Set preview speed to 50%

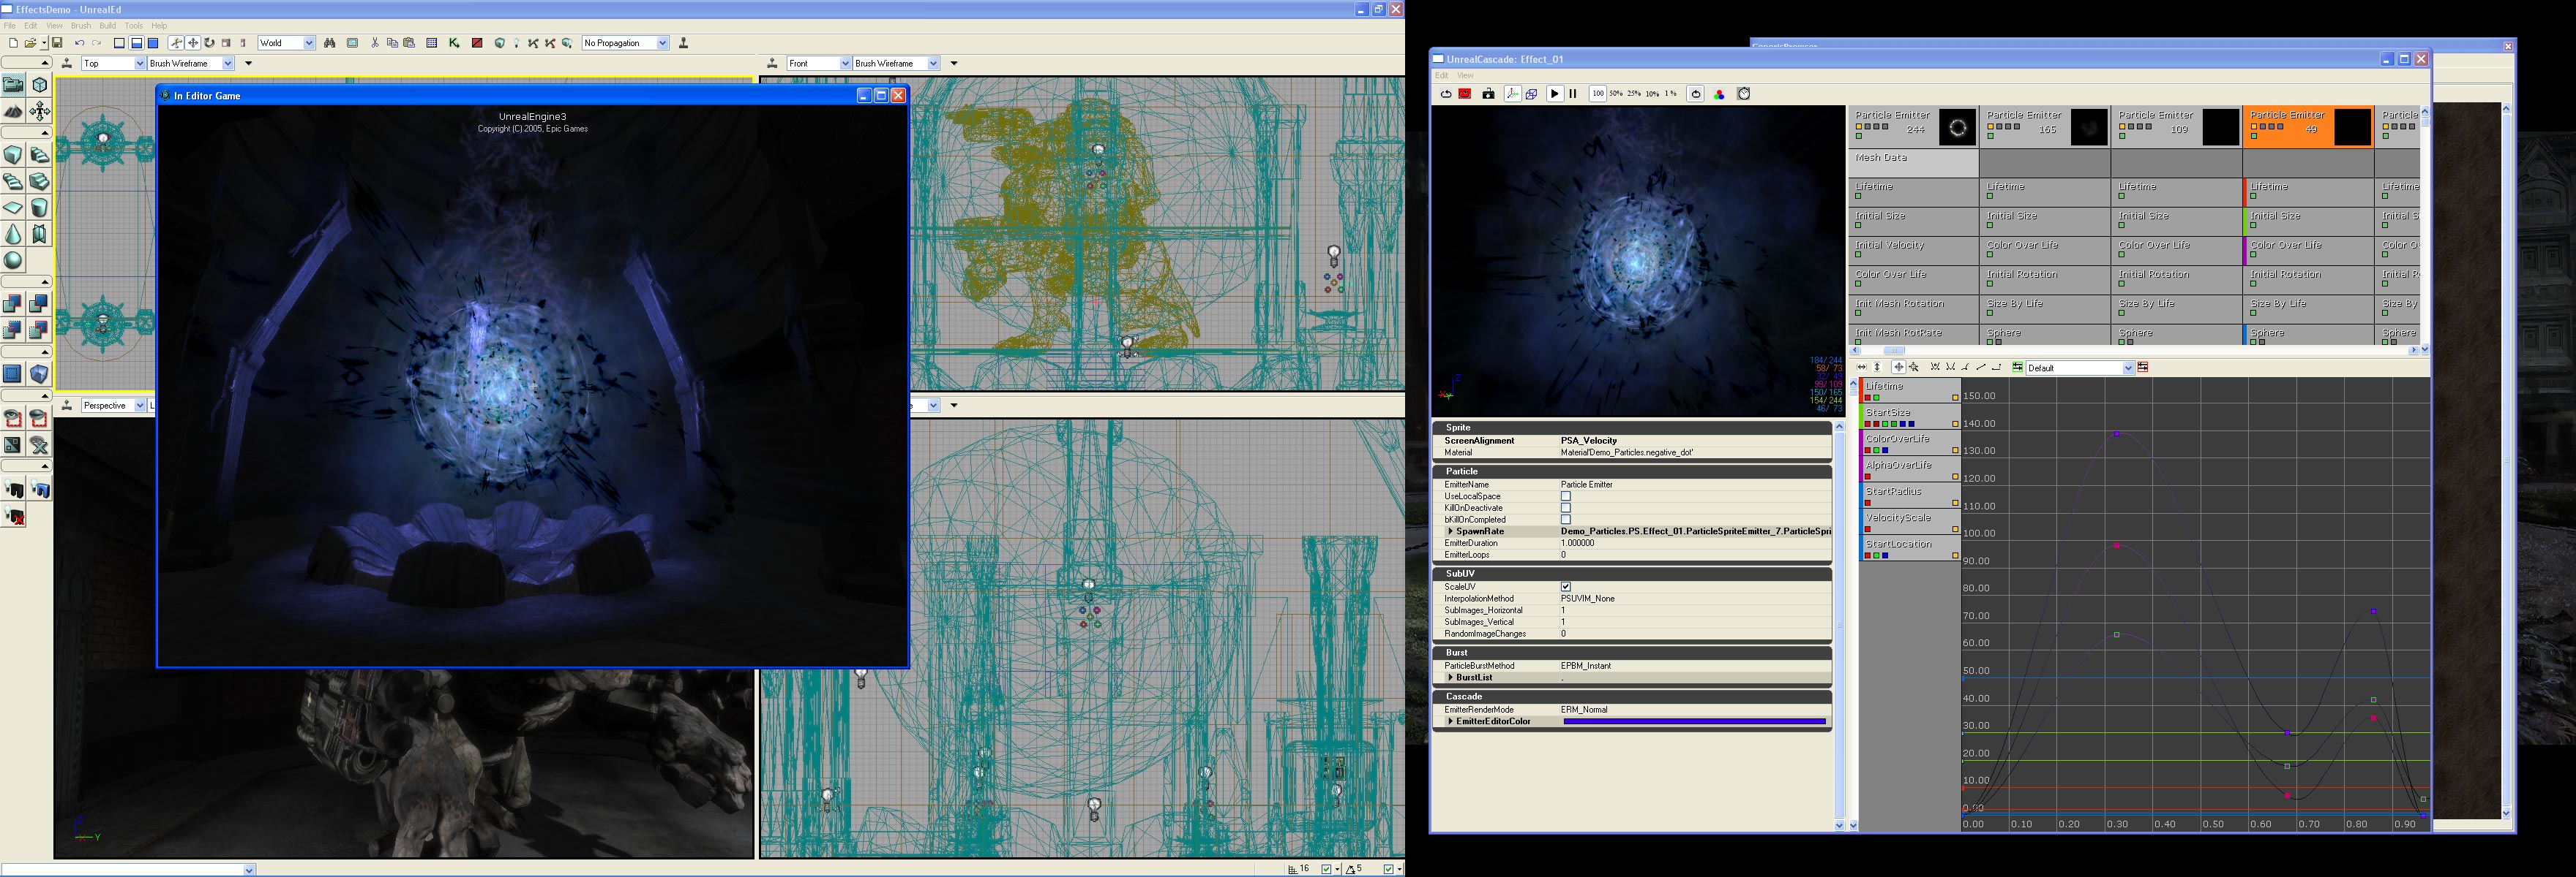(1616, 94)
